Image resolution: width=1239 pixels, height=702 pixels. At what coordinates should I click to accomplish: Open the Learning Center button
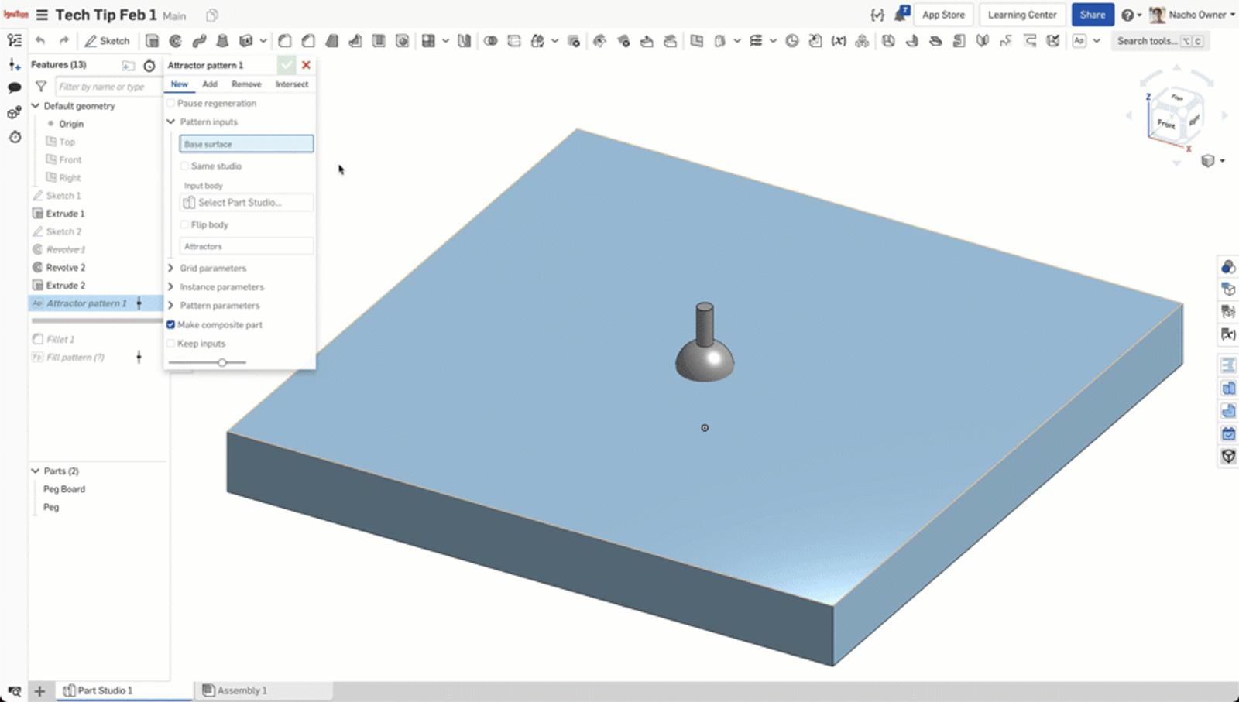1021,15
